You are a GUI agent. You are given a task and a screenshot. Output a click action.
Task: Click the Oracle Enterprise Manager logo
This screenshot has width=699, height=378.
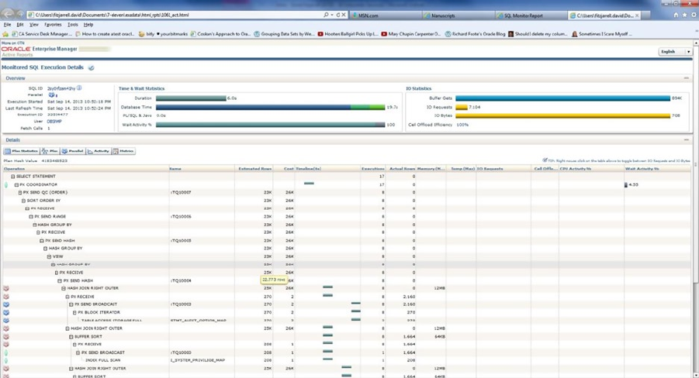point(40,49)
